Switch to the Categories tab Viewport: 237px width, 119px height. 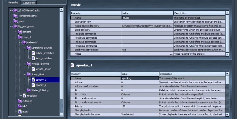tap(29, 2)
